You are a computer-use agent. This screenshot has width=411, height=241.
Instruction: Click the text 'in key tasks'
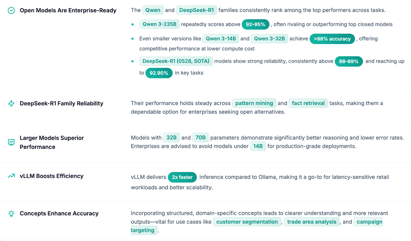click(189, 73)
